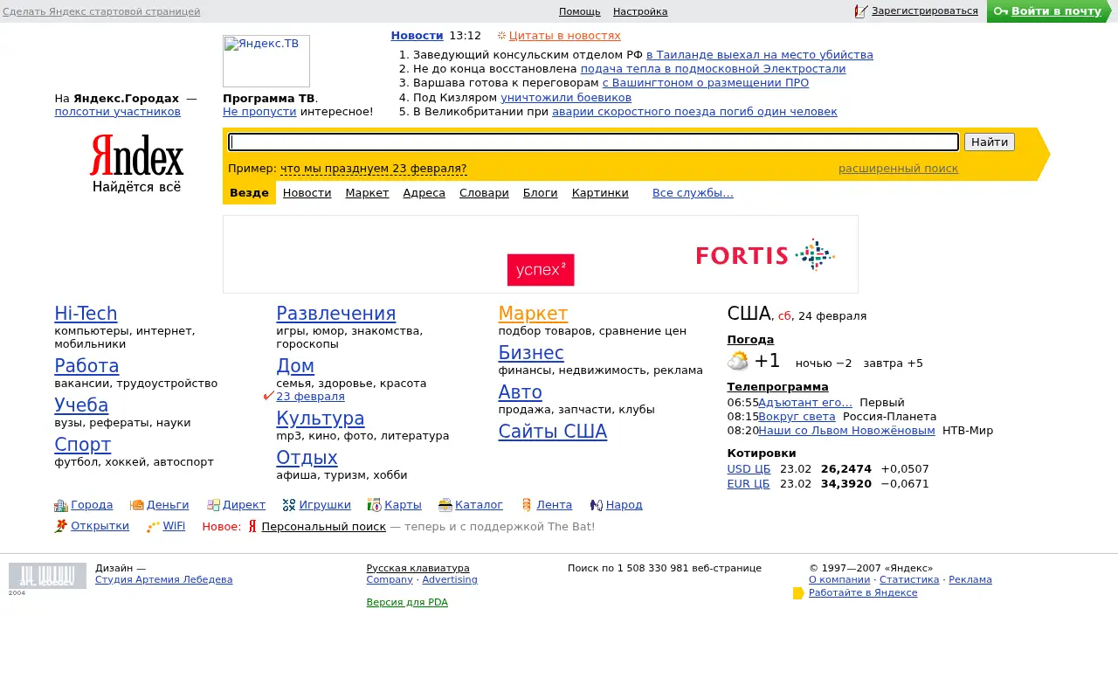This screenshot has width=1118, height=699.
Task: Click the WiFi dots icon
Action: (153, 526)
